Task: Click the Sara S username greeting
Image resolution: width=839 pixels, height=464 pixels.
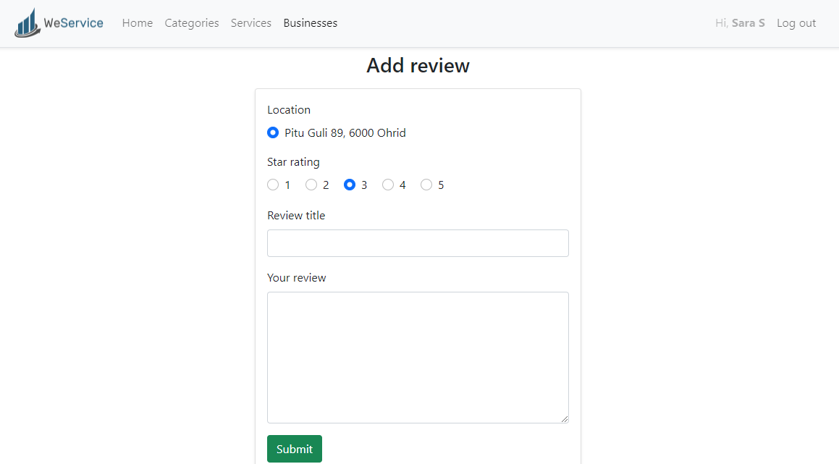Action: point(748,23)
